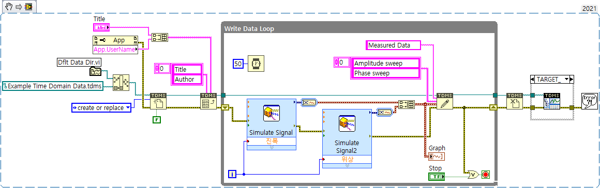Select the Build Array node inside loop
600x188 pixels.
407,105
